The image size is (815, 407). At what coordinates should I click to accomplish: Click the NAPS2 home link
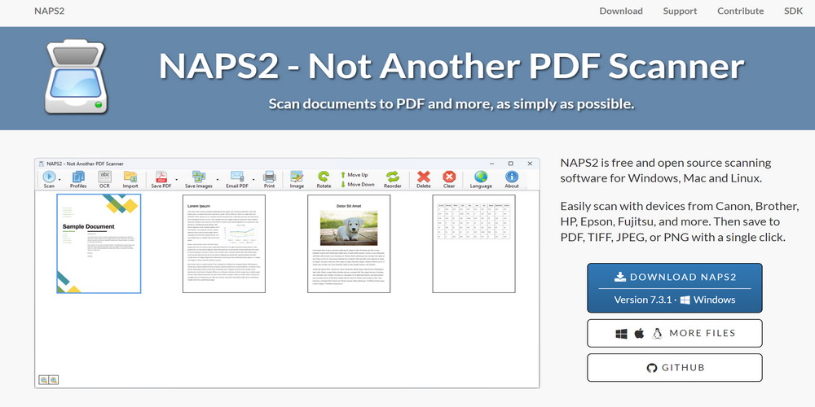coord(50,11)
